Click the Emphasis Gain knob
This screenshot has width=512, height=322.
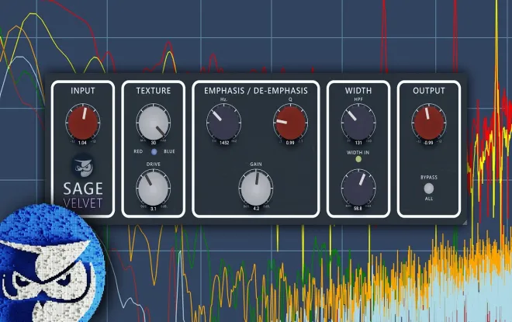pos(256,188)
